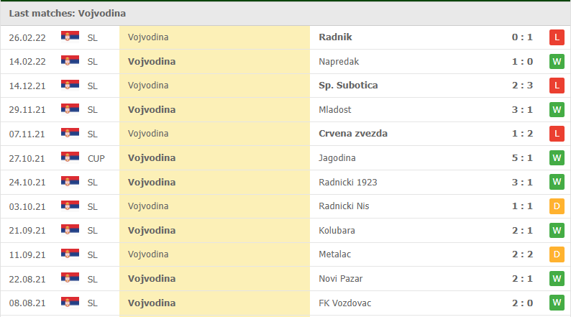Image resolution: width=571 pixels, height=317 pixels.
Task: Open Radnicki Nis team link
Action: pos(344,206)
